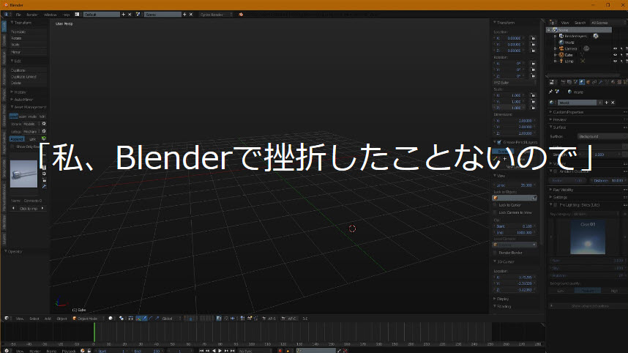
Task: Click the Rotate tool button
Action: click(28, 38)
